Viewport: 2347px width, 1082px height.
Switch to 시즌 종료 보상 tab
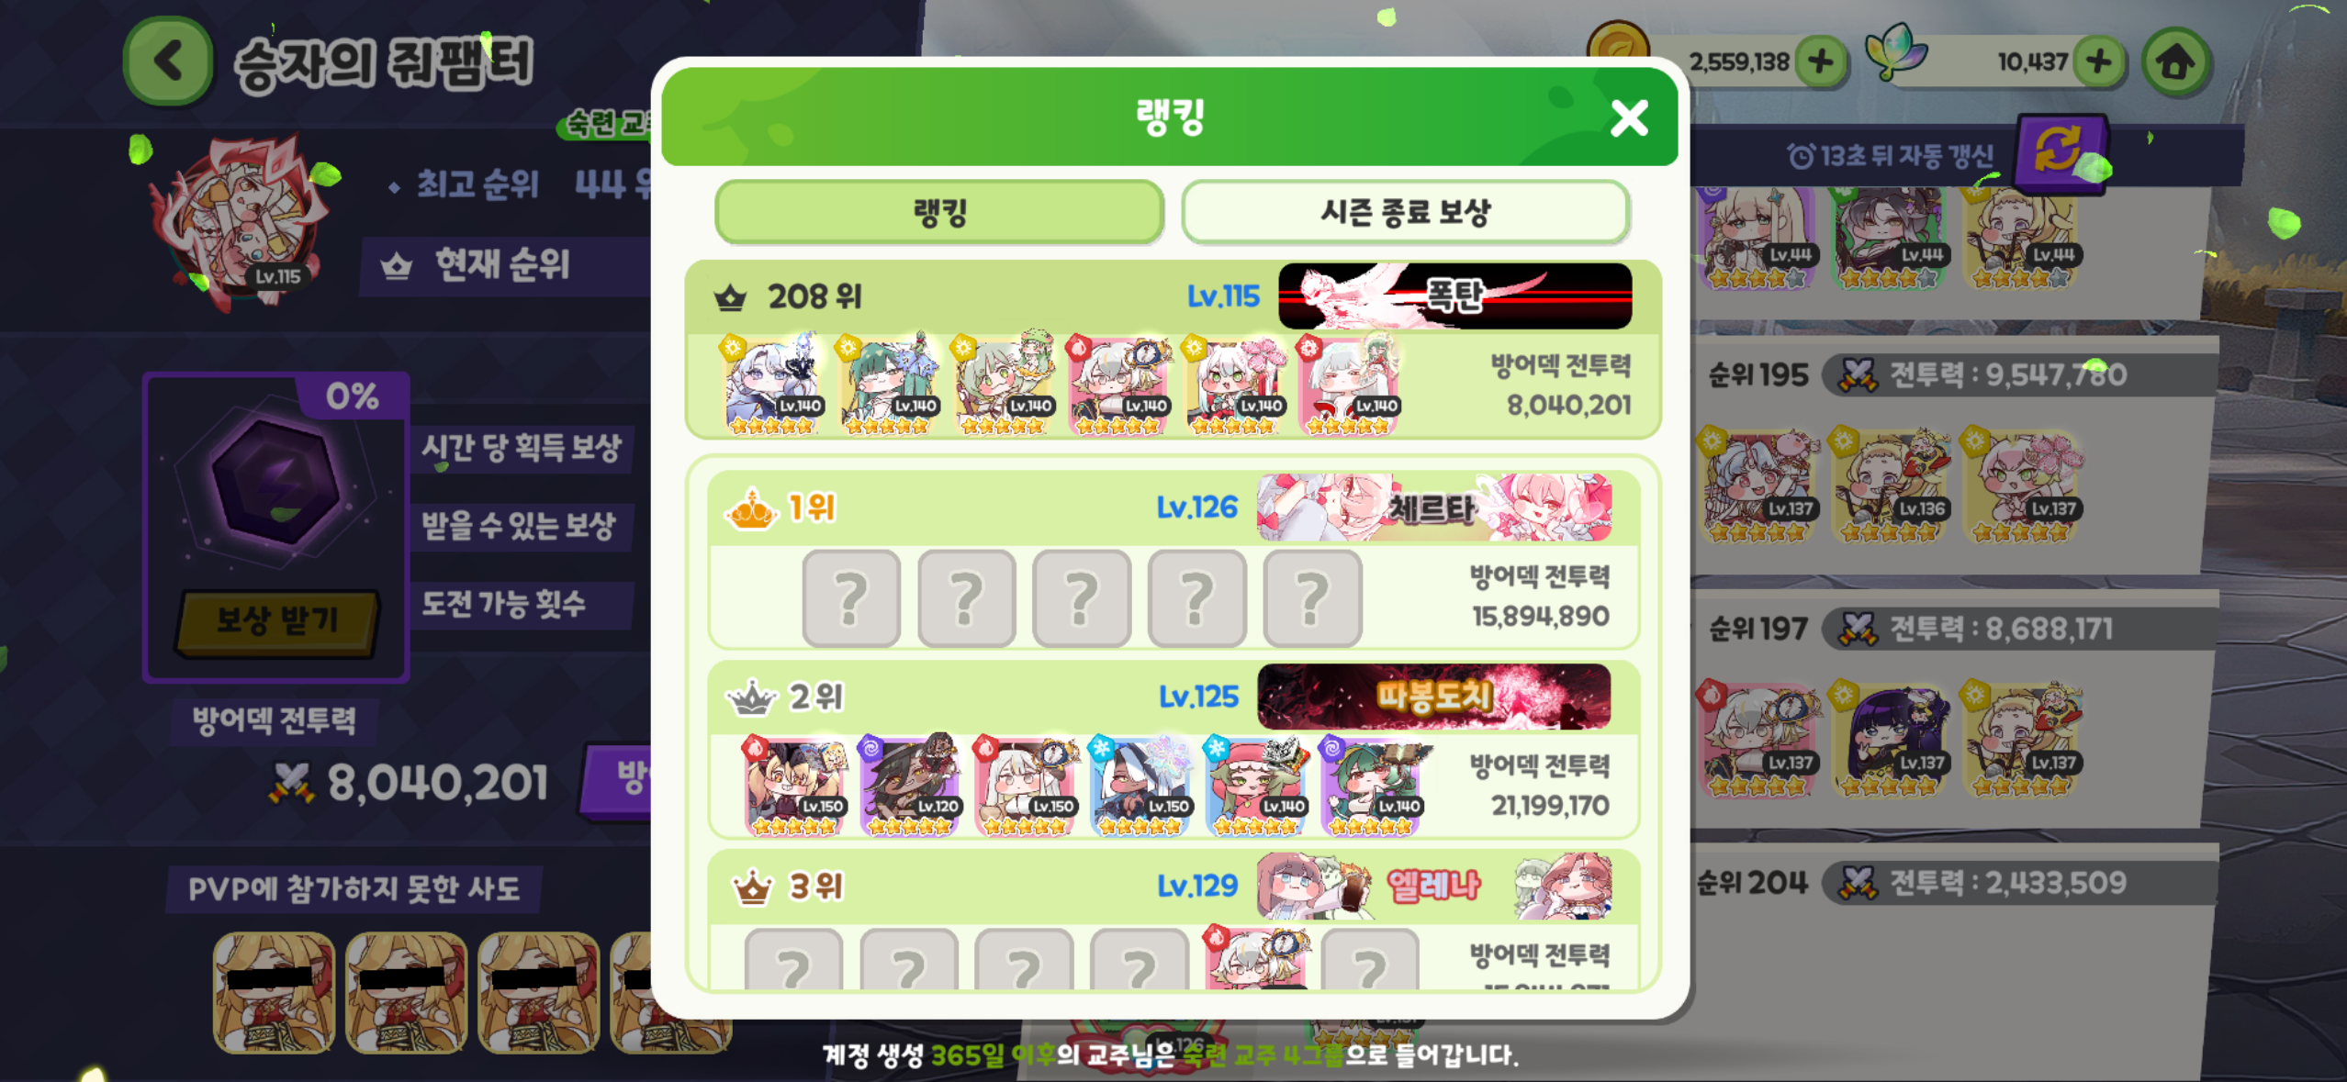tap(1405, 213)
